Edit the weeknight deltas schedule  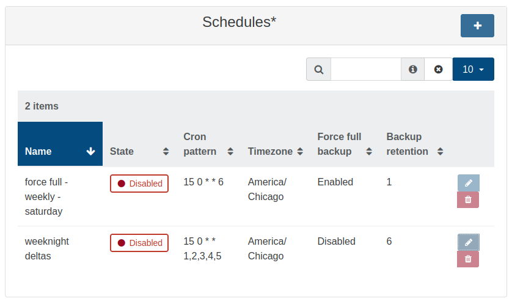coord(469,242)
